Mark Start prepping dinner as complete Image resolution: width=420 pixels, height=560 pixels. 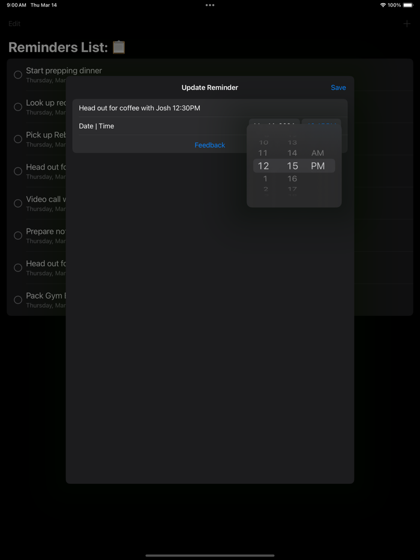pos(18,74)
